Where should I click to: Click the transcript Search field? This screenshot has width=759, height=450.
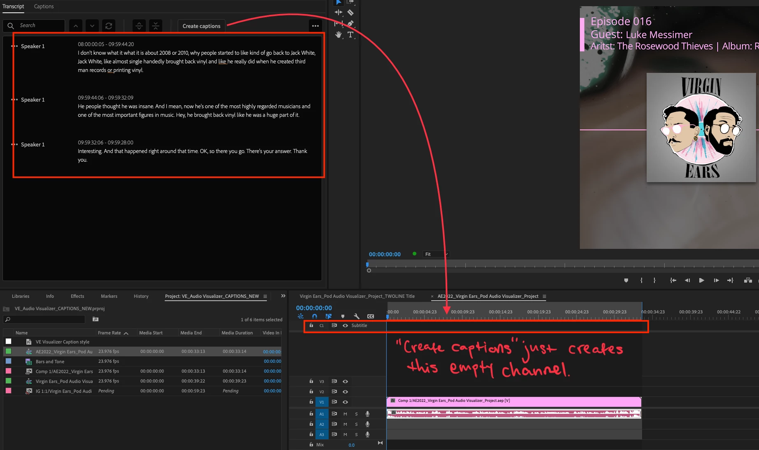(x=34, y=26)
